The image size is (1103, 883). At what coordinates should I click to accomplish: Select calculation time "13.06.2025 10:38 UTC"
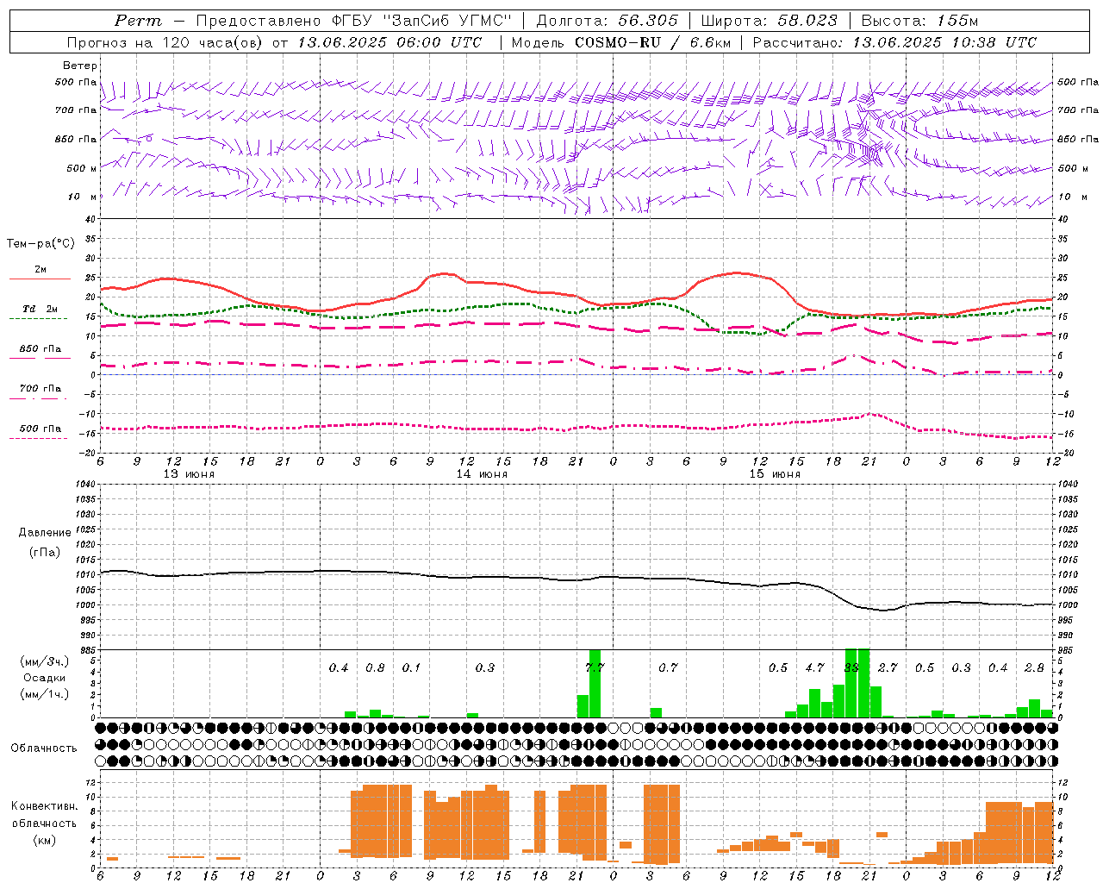(944, 42)
